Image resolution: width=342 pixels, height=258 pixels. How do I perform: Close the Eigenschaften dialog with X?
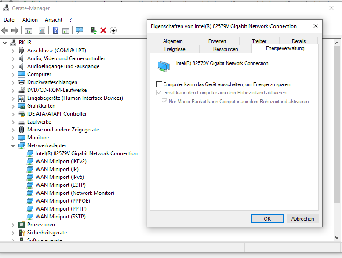tap(315, 26)
